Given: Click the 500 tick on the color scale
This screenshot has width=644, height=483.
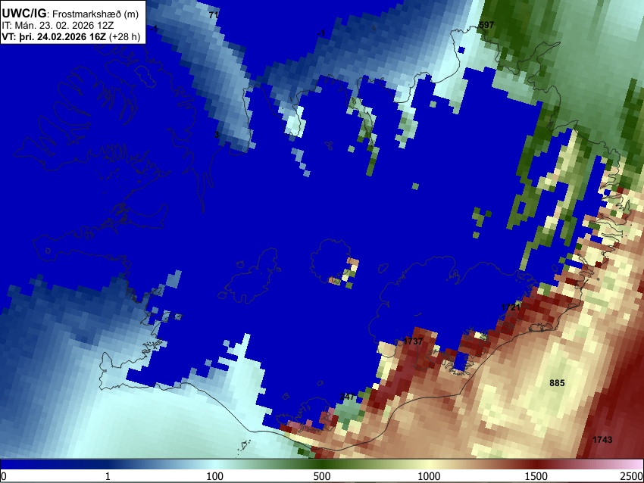Looking at the screenshot, I should click(322, 476).
